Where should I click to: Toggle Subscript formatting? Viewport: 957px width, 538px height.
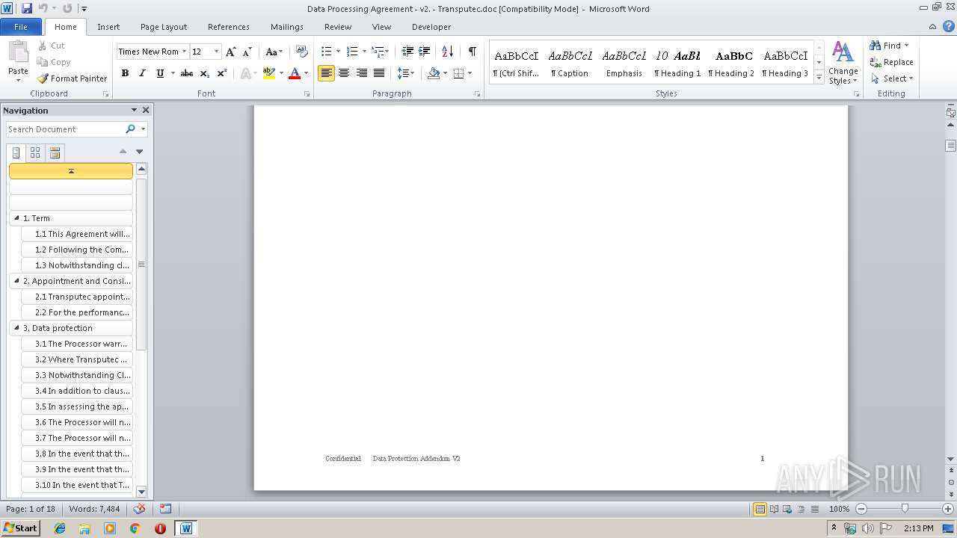pyautogui.click(x=204, y=73)
